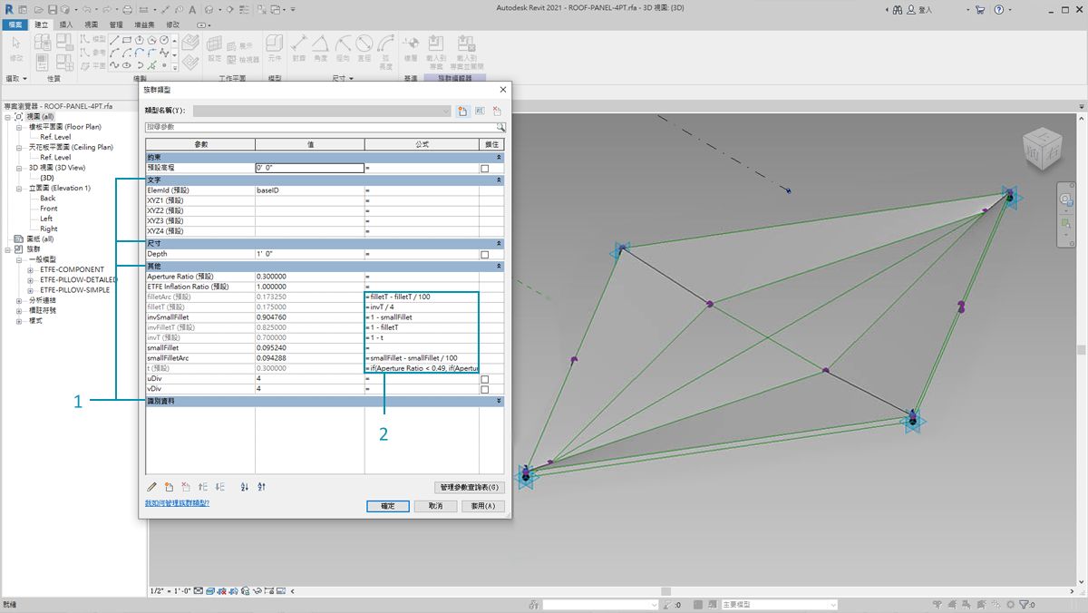Open the 管理 ribbon tab
The image size is (1088, 613).
[x=116, y=24]
